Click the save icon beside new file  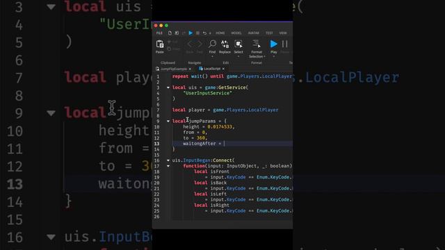point(177,33)
